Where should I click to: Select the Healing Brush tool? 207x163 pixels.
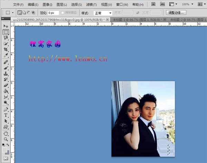coord(6,62)
